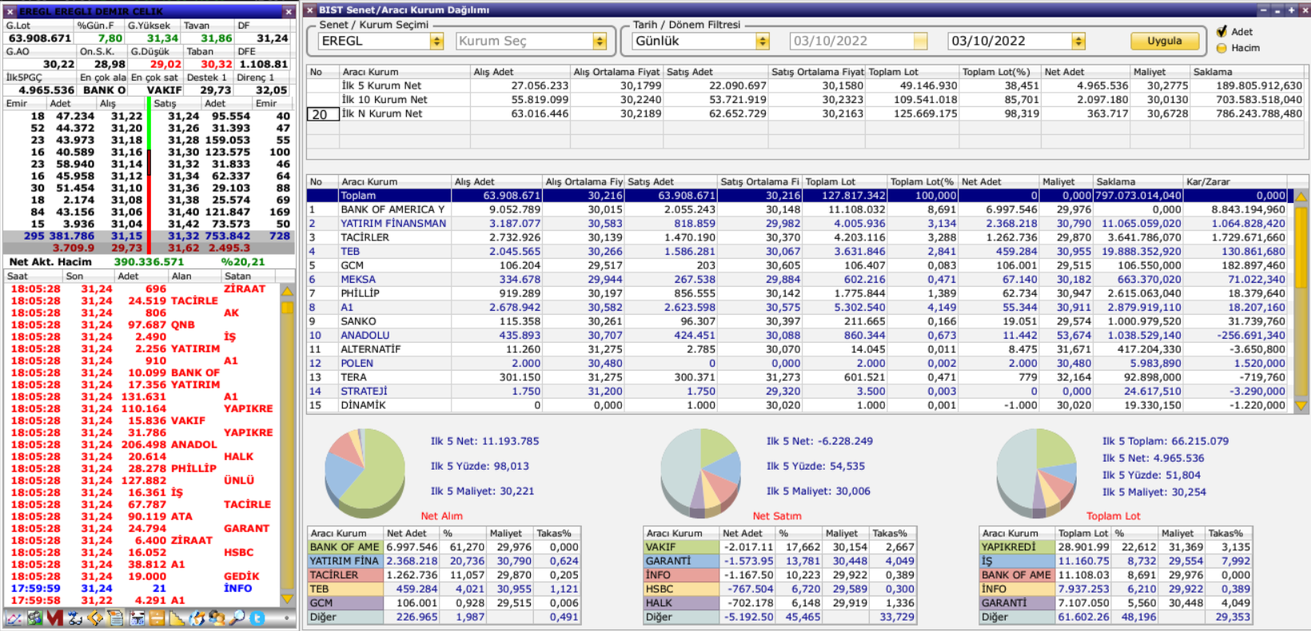Open the EREGL symbol dropdown
The height and width of the screenshot is (631, 1311).
[436, 42]
